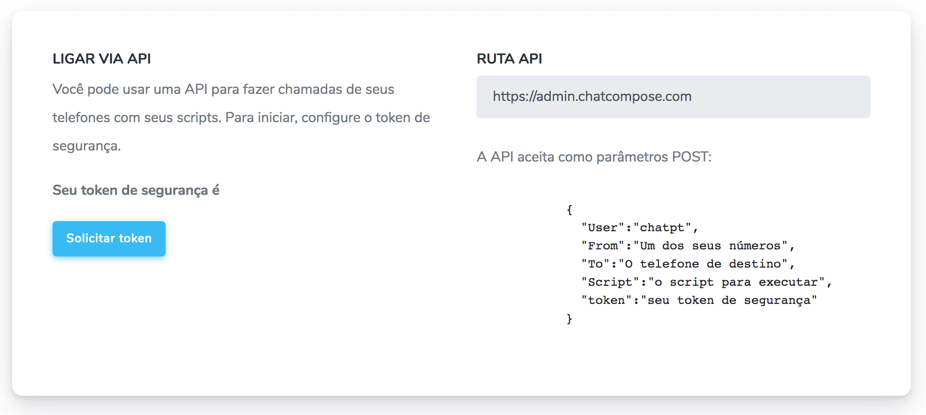Image resolution: width=926 pixels, height=415 pixels.
Task: Click the Solicitar token button
Action: pyautogui.click(x=109, y=239)
